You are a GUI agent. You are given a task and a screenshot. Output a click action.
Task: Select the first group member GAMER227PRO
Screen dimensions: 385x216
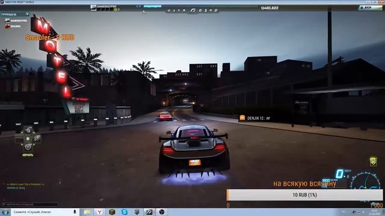click(x=16, y=21)
